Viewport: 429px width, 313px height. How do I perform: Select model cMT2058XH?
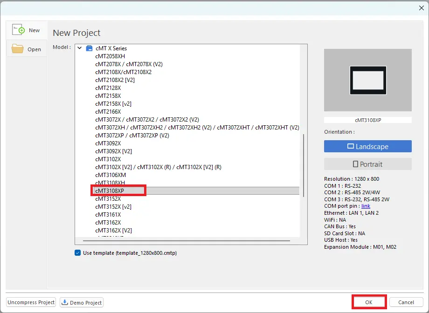coord(110,56)
